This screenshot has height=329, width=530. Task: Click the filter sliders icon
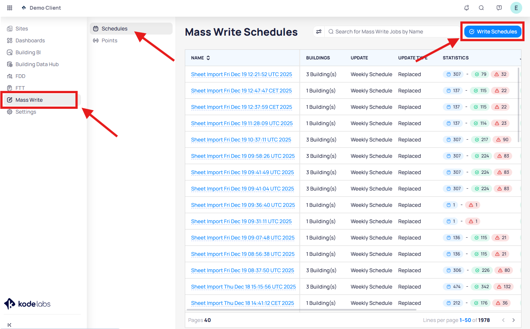pyautogui.click(x=319, y=32)
